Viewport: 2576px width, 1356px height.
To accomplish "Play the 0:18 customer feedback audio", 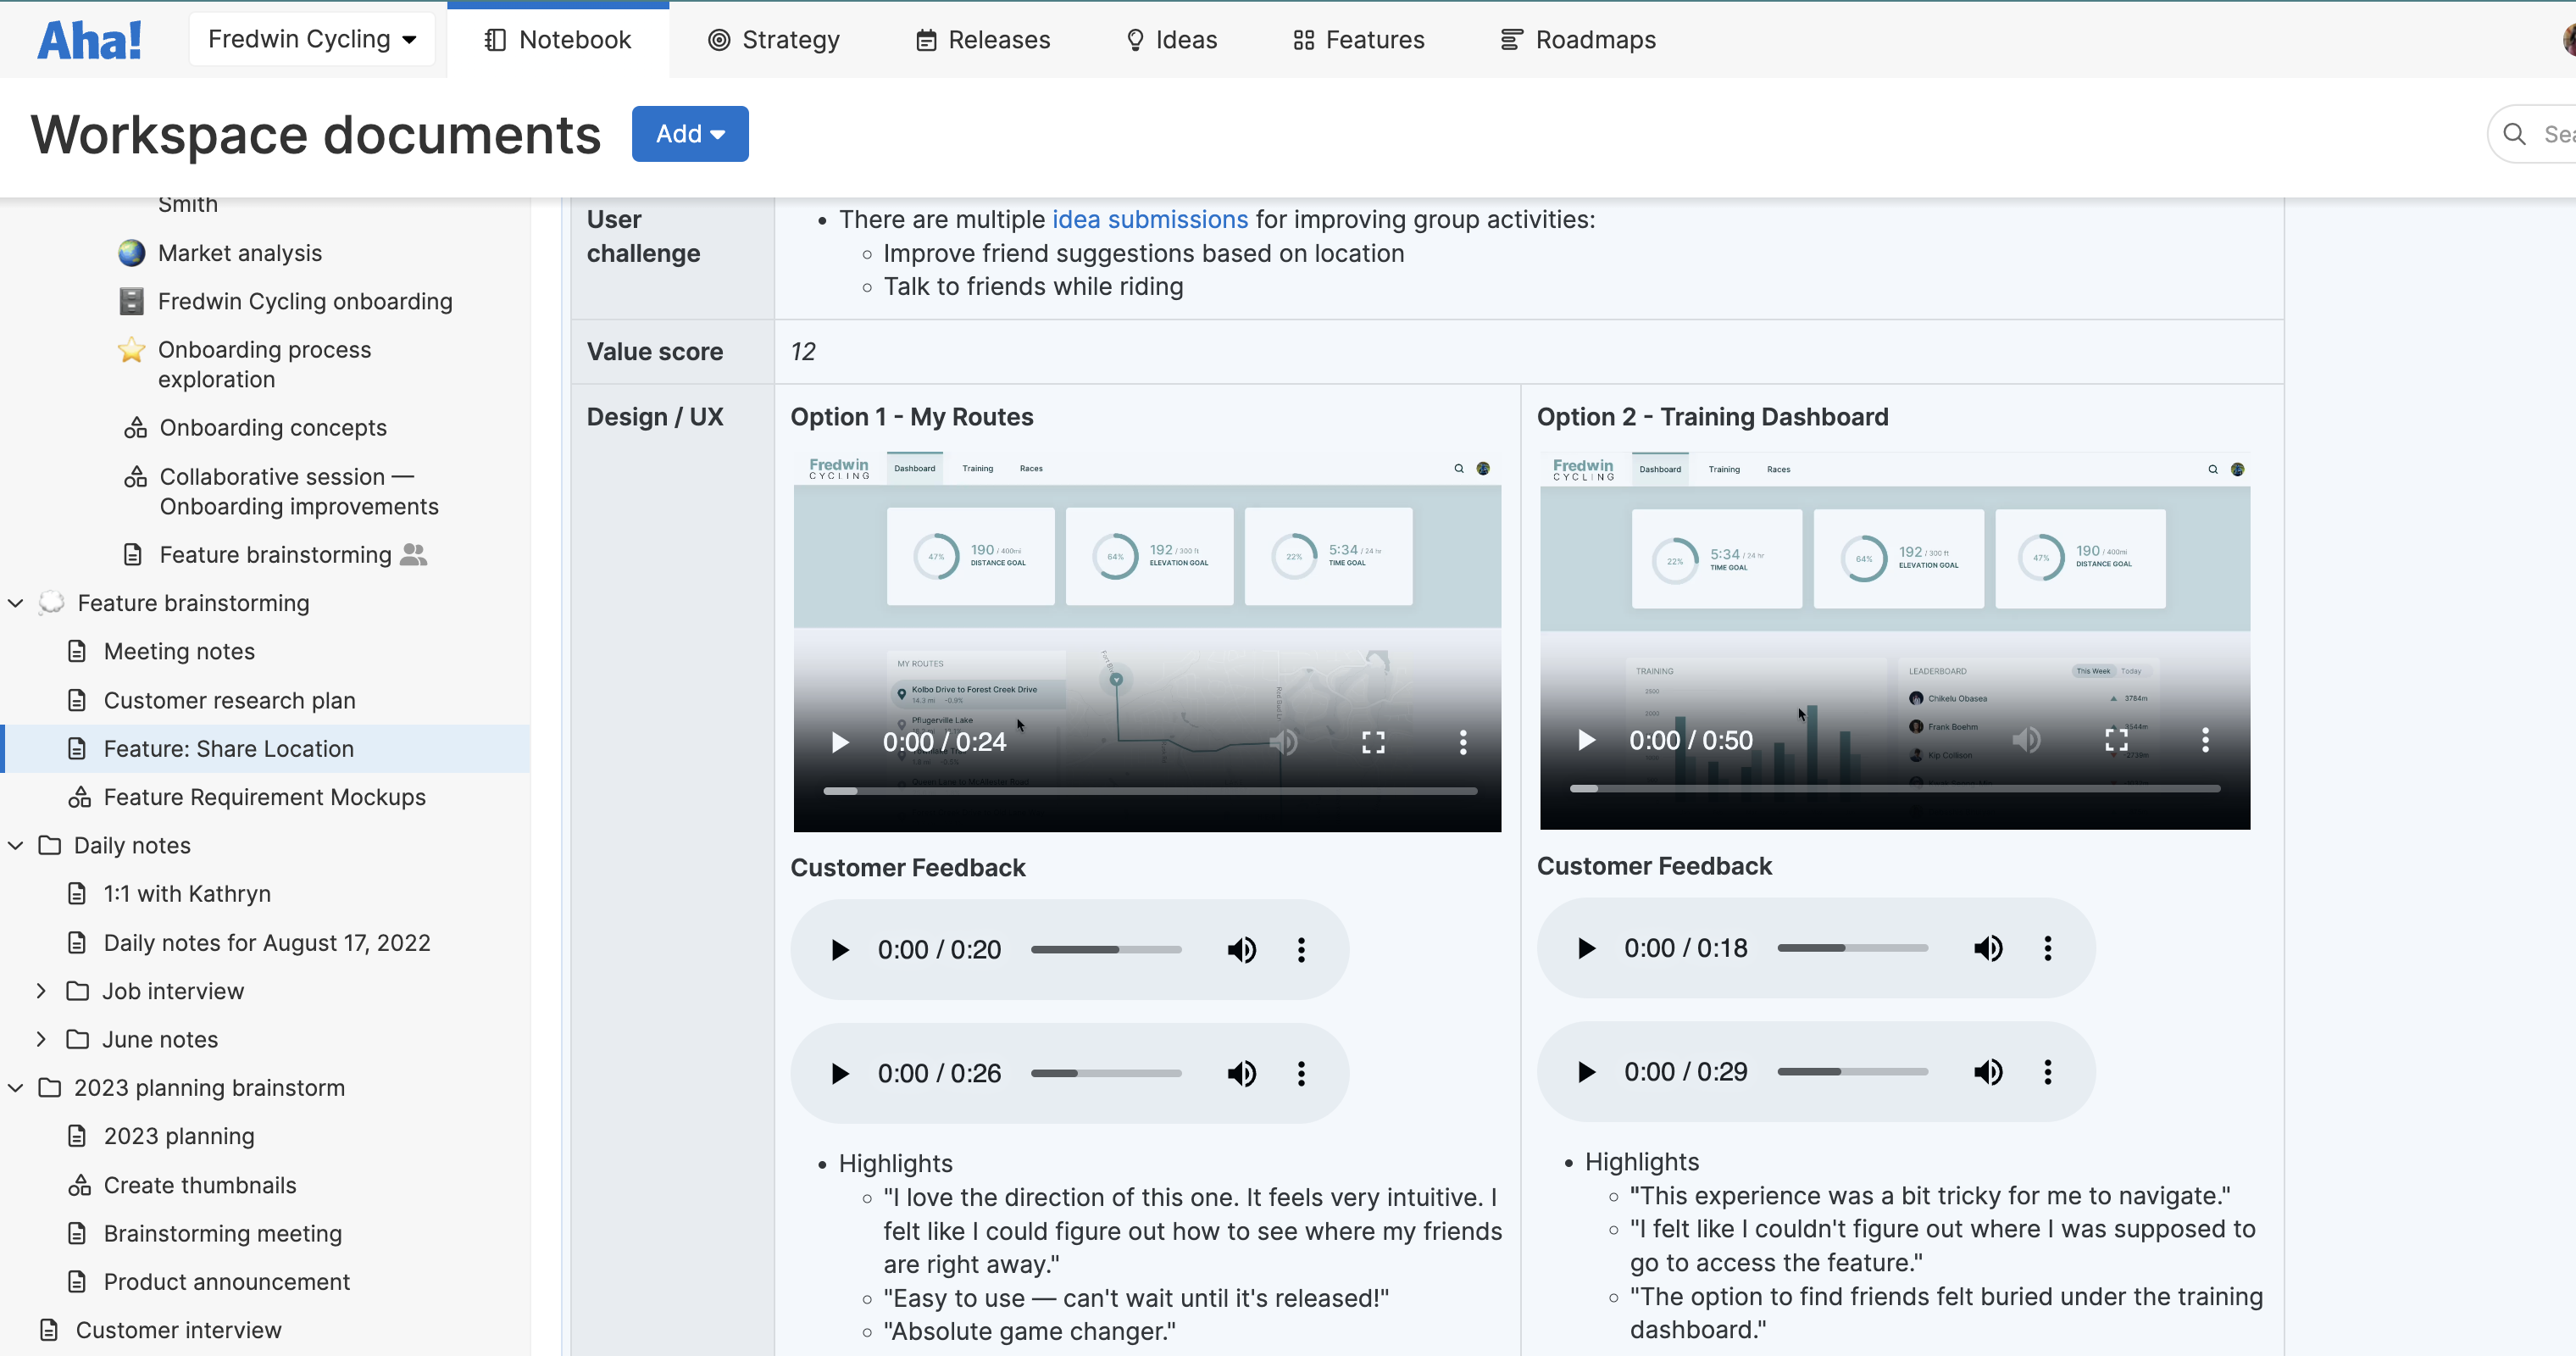I will (1586, 948).
